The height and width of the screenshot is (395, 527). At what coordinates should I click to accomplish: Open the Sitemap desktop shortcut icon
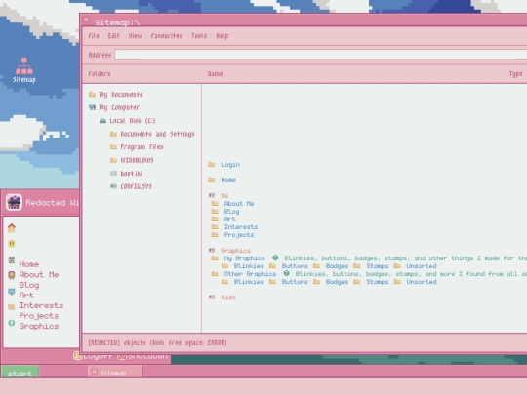[x=24, y=69]
